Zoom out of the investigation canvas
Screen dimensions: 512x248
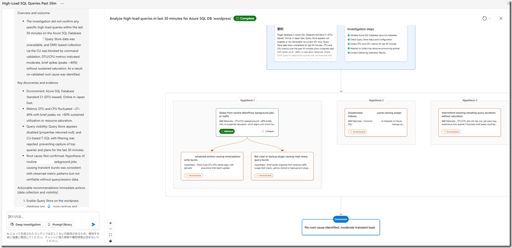pyautogui.click(x=110, y=229)
